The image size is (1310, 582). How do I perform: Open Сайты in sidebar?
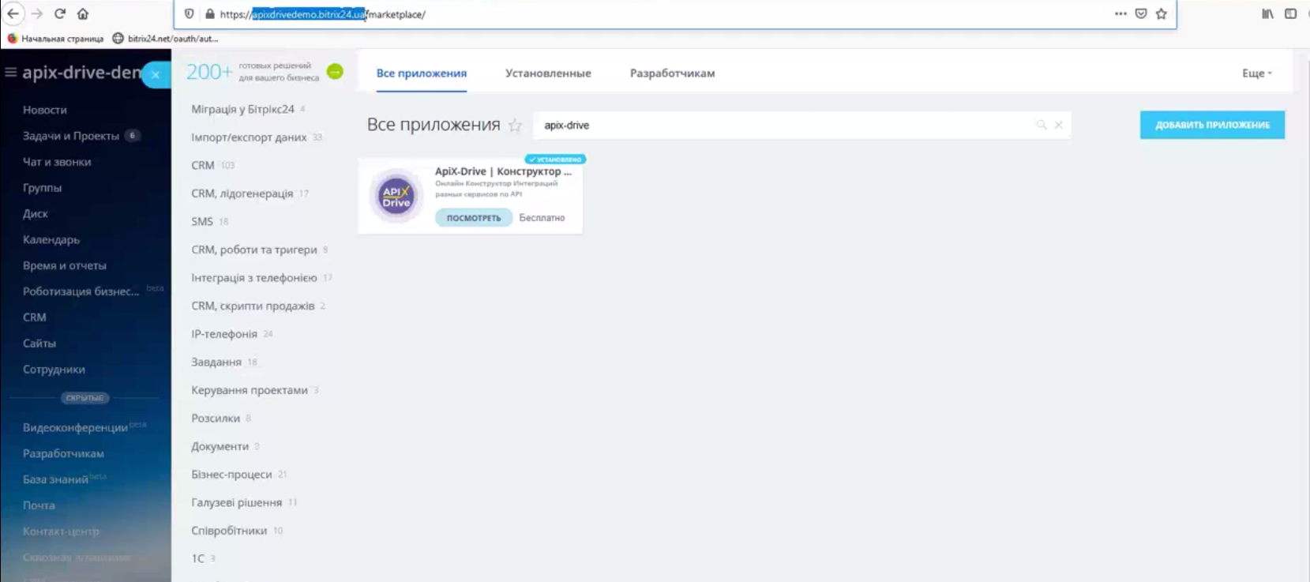39,344
